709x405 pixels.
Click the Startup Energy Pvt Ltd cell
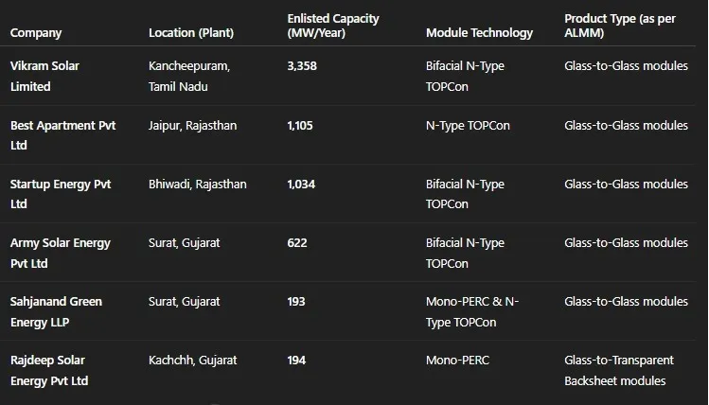pyautogui.click(x=61, y=194)
